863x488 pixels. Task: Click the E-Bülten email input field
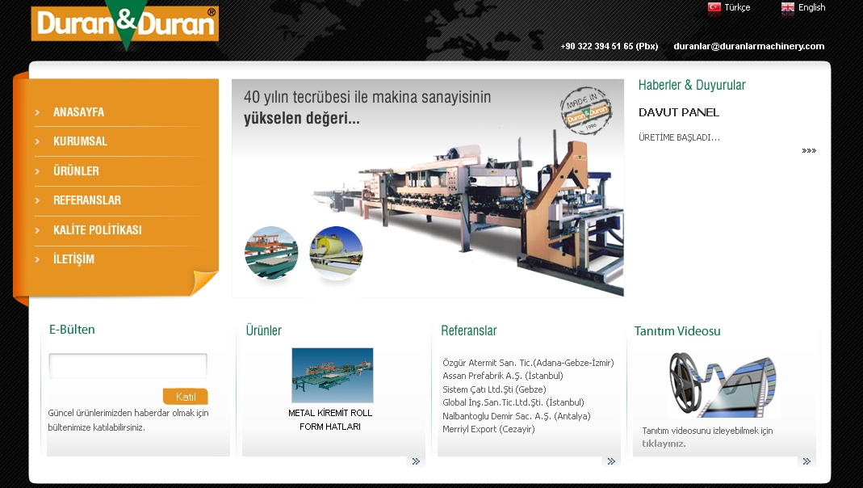click(x=128, y=366)
